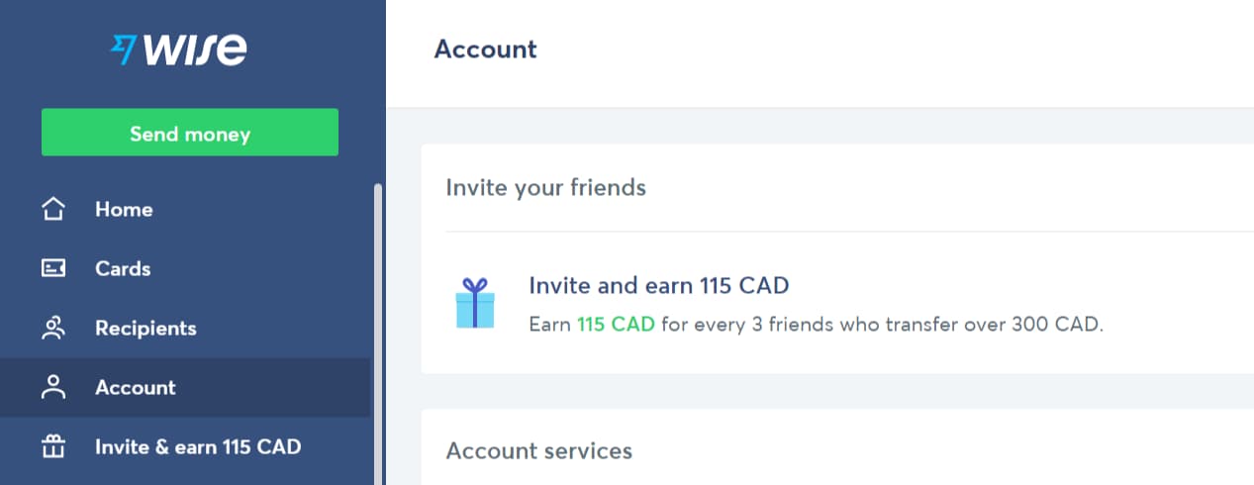Image resolution: width=1254 pixels, height=485 pixels.
Task: Click the Invite your friends heading
Action: pos(546,187)
